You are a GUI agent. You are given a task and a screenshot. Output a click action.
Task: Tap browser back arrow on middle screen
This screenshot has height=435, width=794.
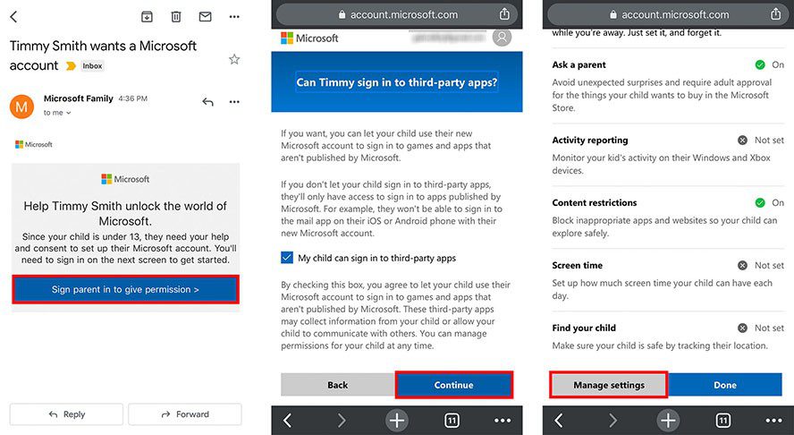tap(288, 421)
